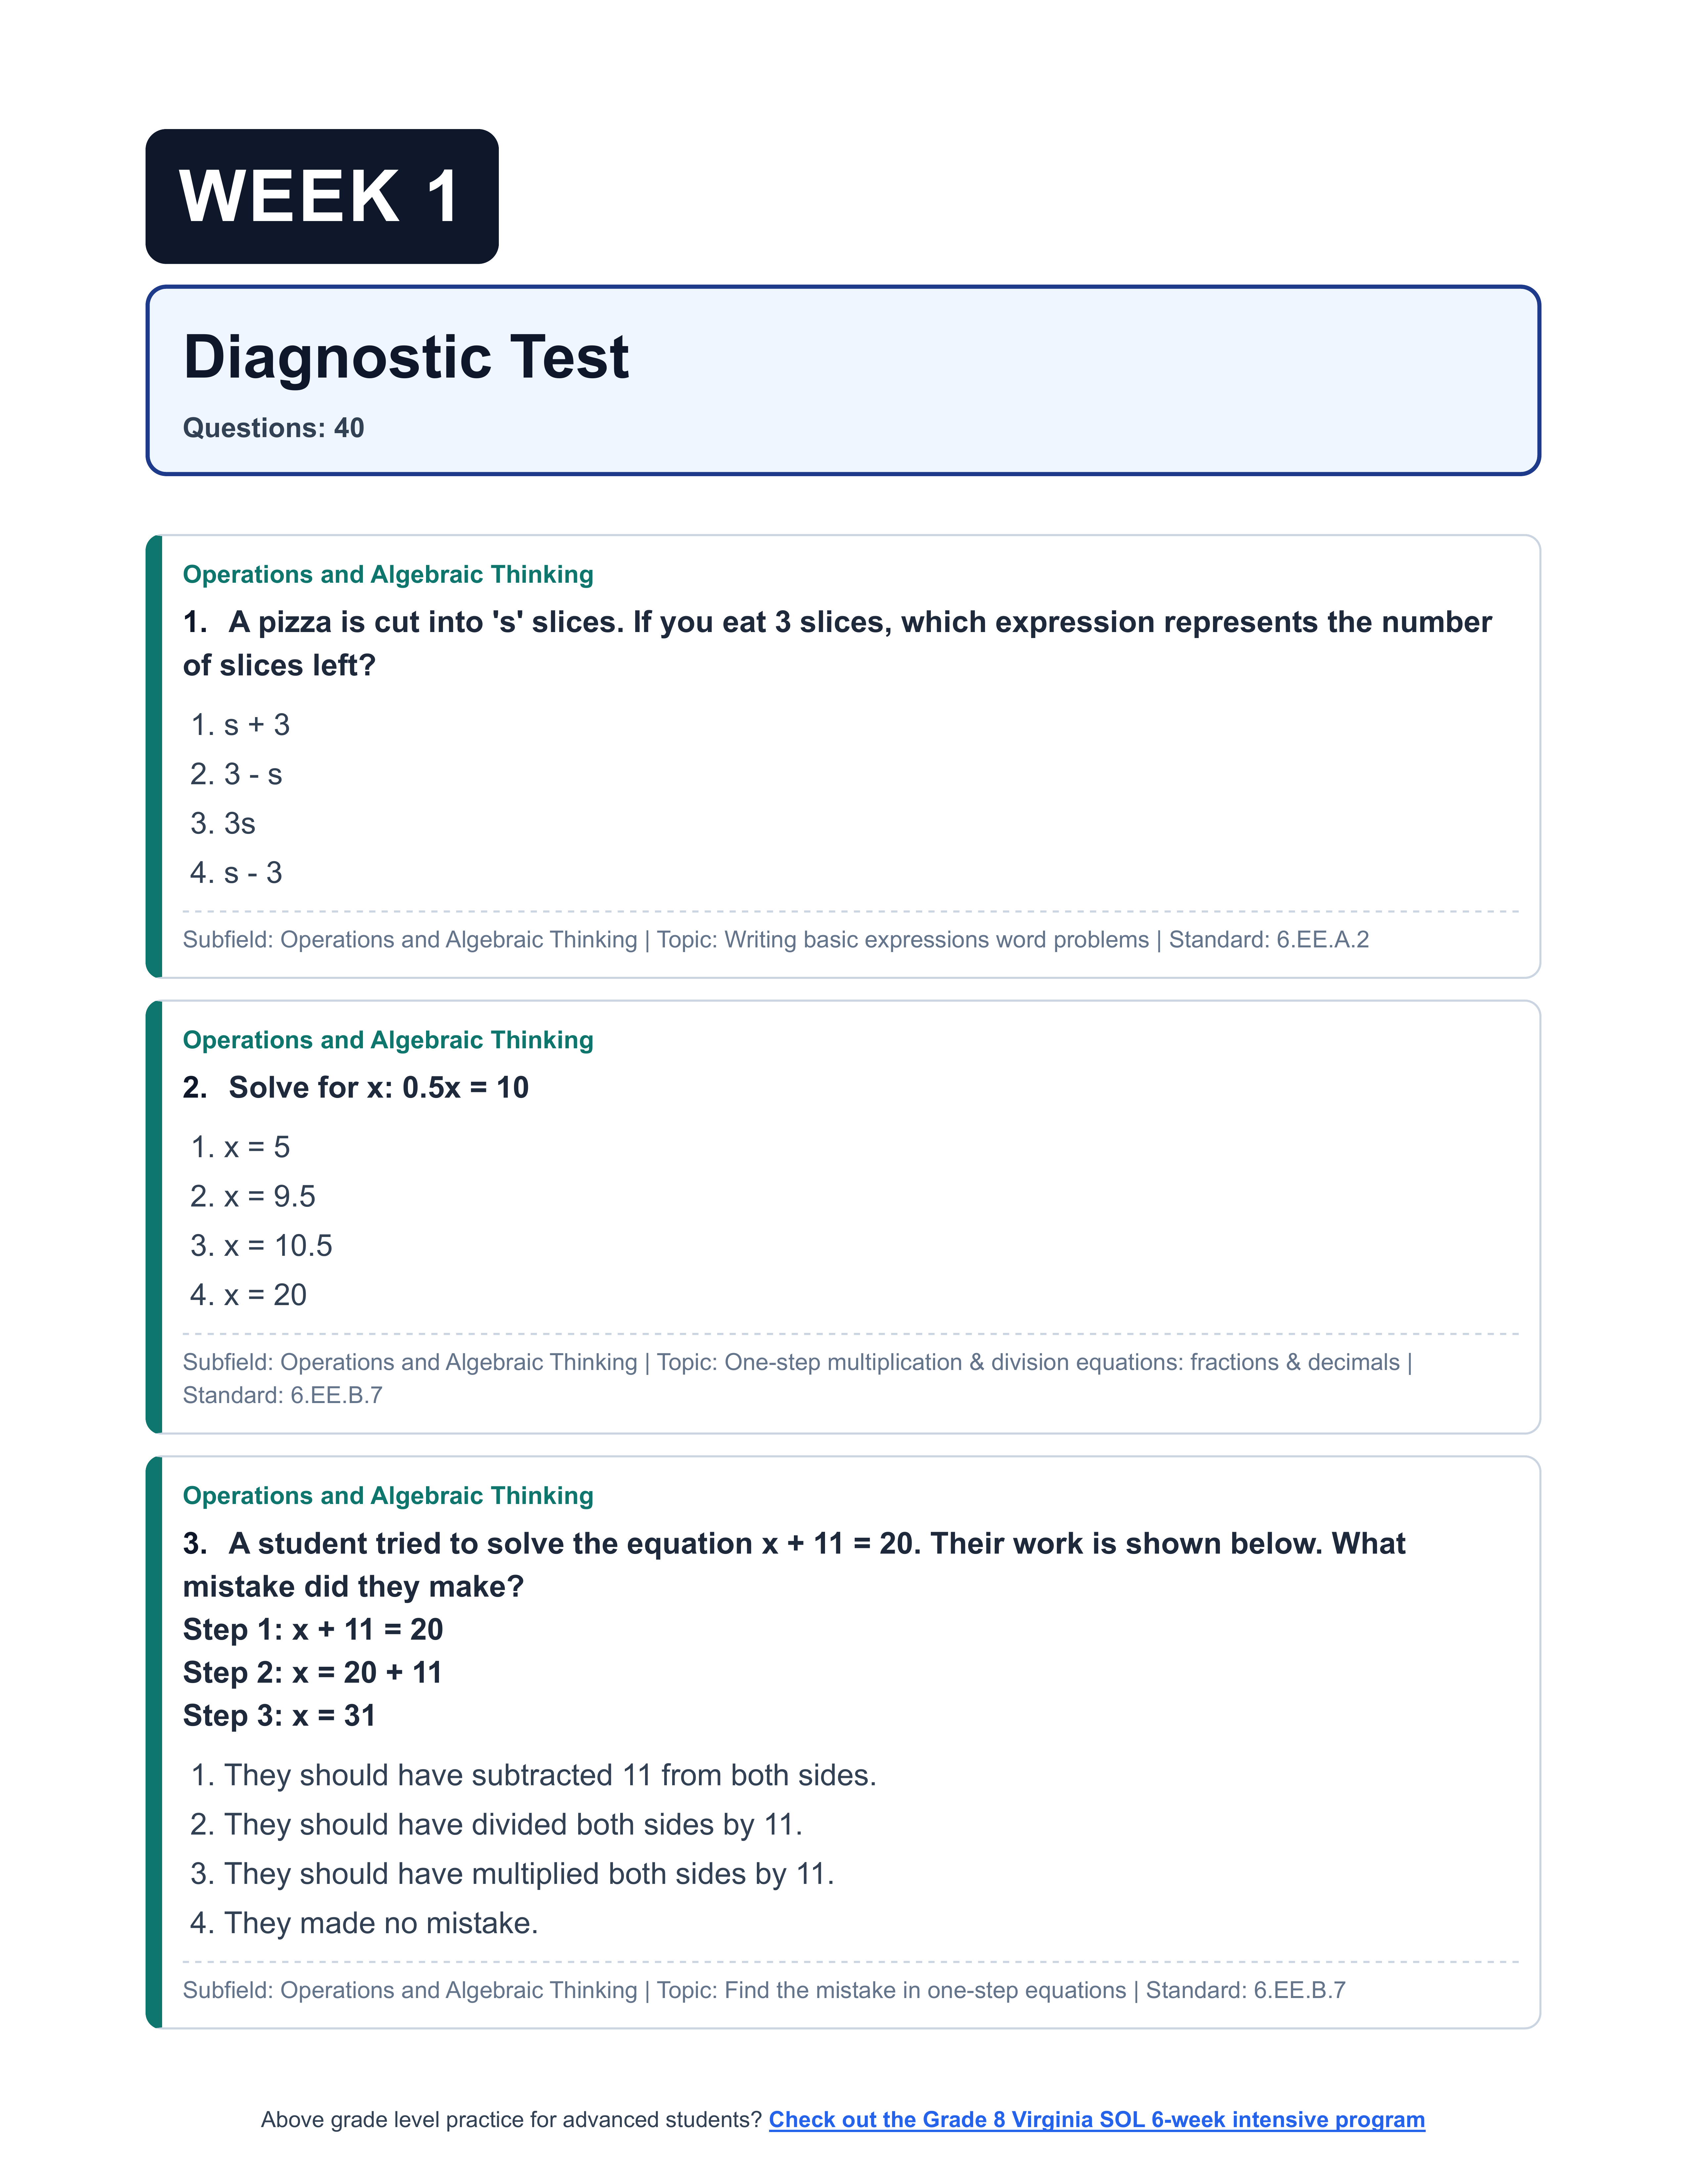Click question 1's 'Standard: 6.EE.A.2' footer text
1687x2184 pixels.
[x=1268, y=940]
